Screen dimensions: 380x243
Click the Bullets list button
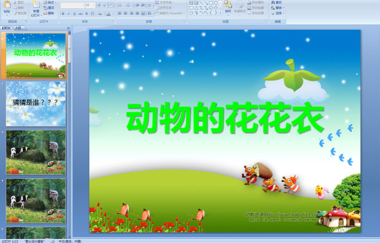click(x=121, y=5)
